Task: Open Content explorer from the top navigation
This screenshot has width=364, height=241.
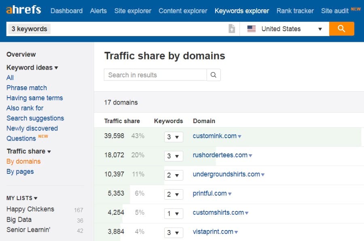Action: point(182,11)
